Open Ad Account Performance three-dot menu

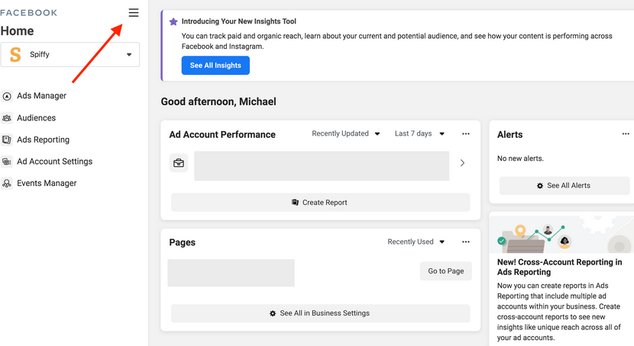click(x=466, y=134)
